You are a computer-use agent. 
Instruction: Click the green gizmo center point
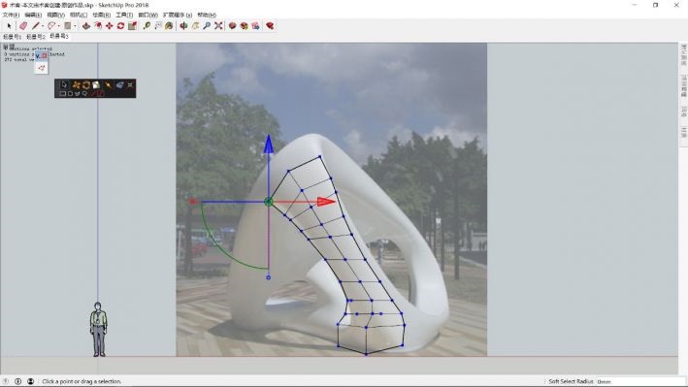click(x=269, y=202)
